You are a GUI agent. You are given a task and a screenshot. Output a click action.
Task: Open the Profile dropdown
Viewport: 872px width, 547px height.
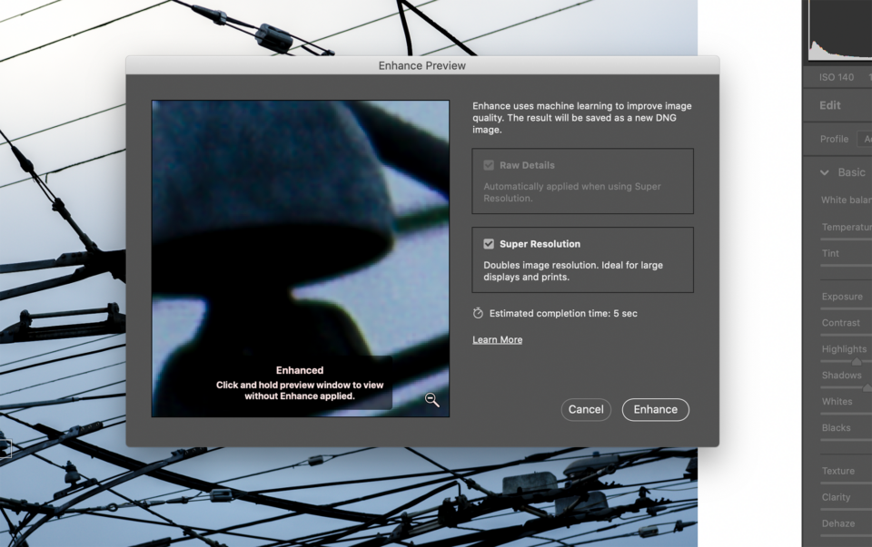coord(864,139)
